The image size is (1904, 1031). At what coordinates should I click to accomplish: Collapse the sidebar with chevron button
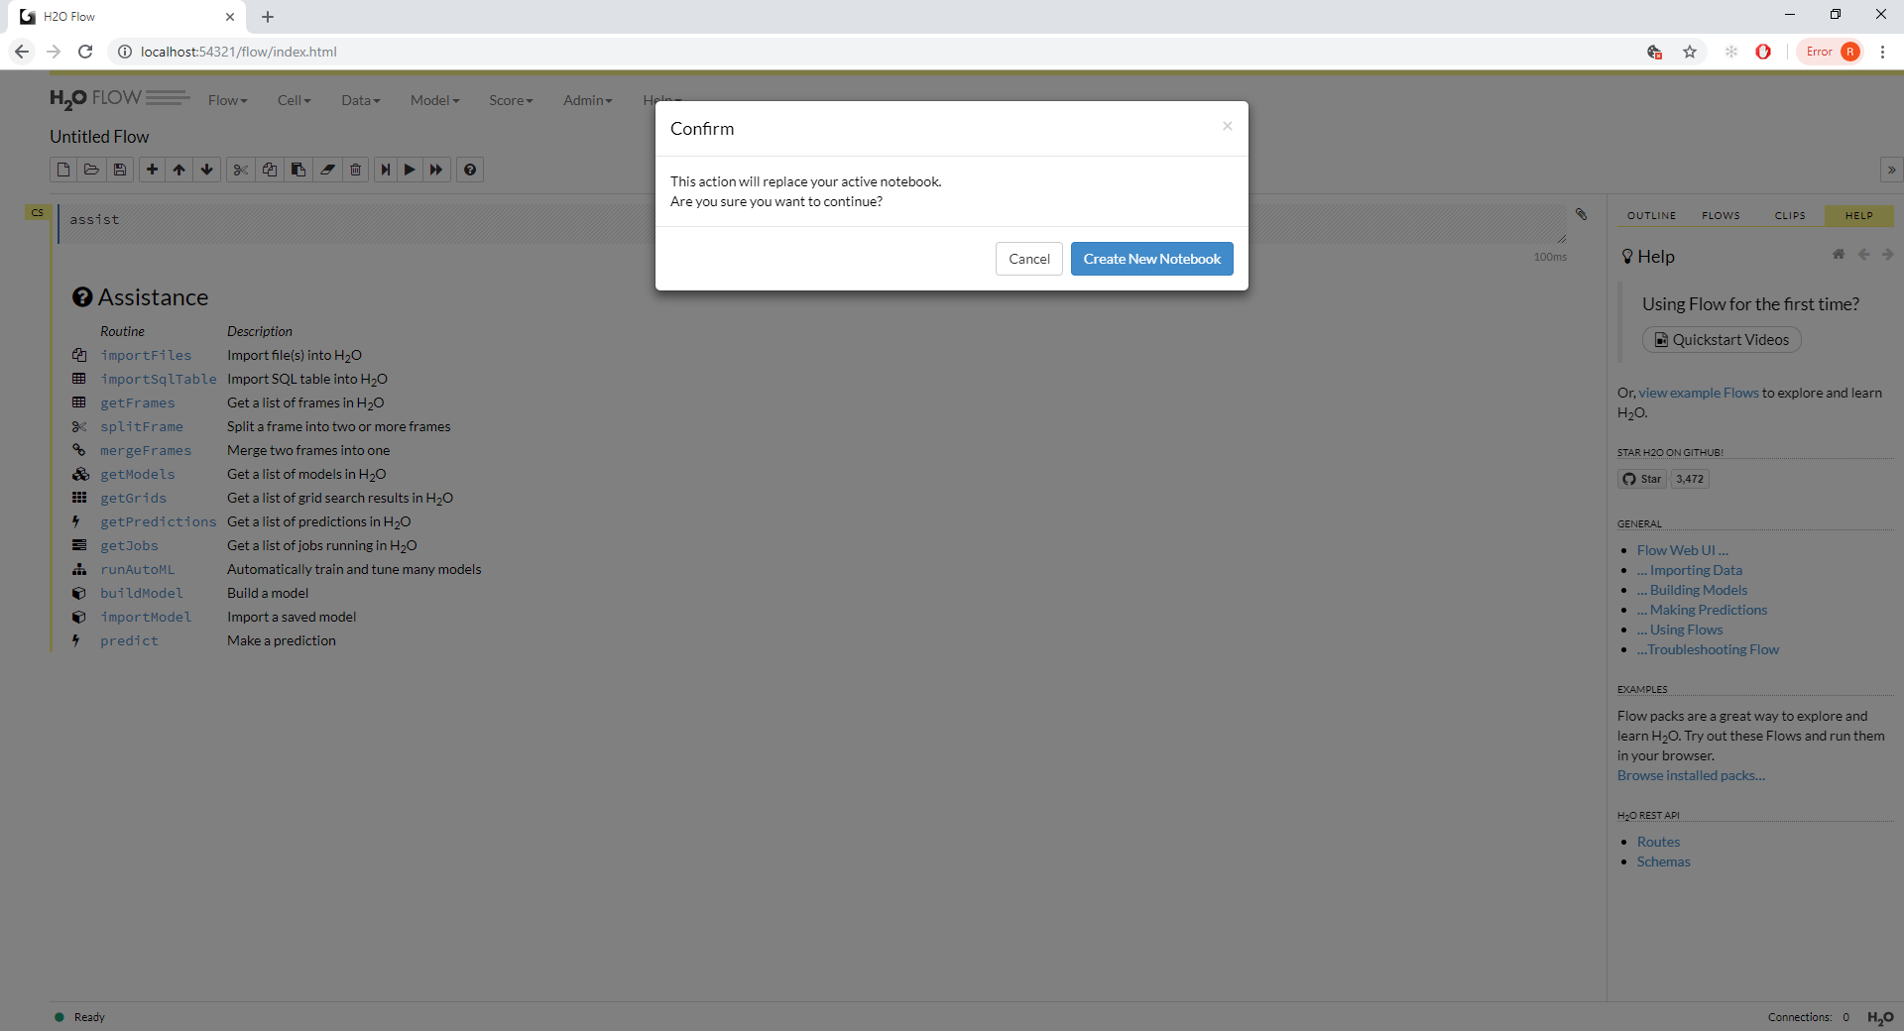pyautogui.click(x=1891, y=170)
